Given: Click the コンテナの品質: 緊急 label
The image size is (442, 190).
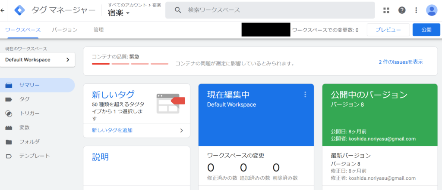Looking at the screenshot, I should coord(116,57).
